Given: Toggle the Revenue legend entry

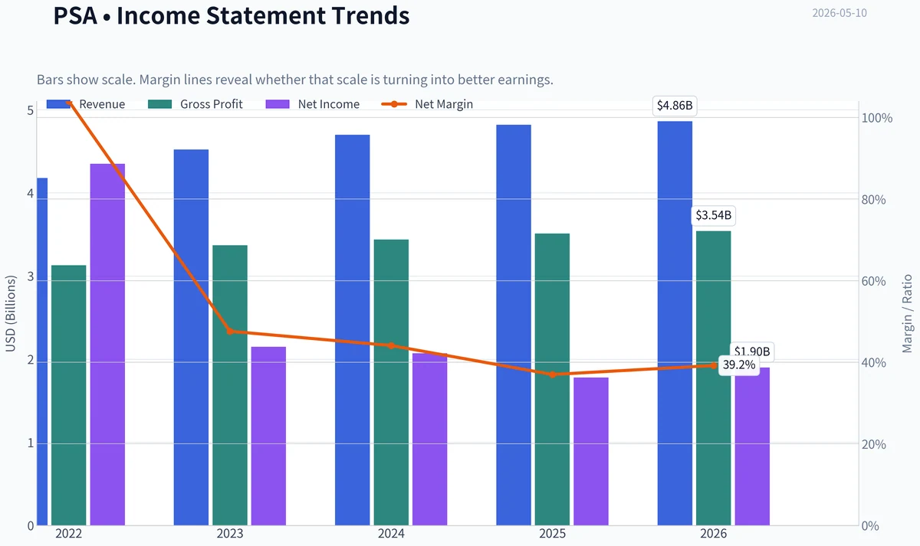Looking at the screenshot, I should pos(86,104).
